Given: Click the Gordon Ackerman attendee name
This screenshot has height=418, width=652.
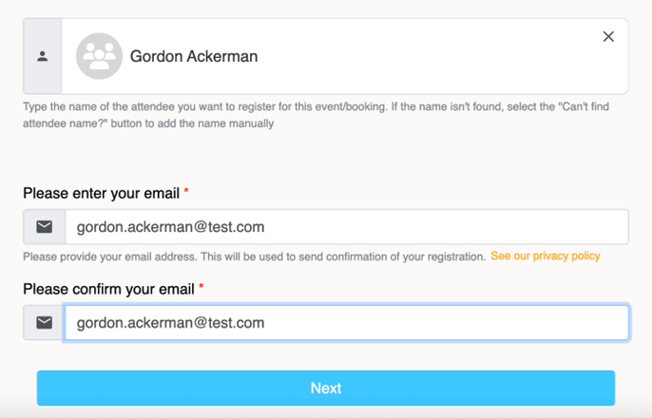Looking at the screenshot, I should 194,57.
